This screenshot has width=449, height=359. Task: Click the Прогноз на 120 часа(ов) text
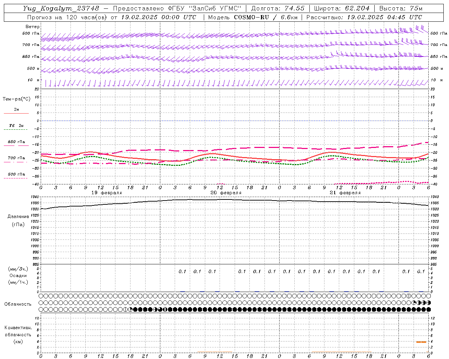(x=67, y=17)
